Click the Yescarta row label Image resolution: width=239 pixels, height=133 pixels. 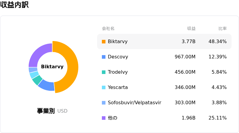point(118,87)
